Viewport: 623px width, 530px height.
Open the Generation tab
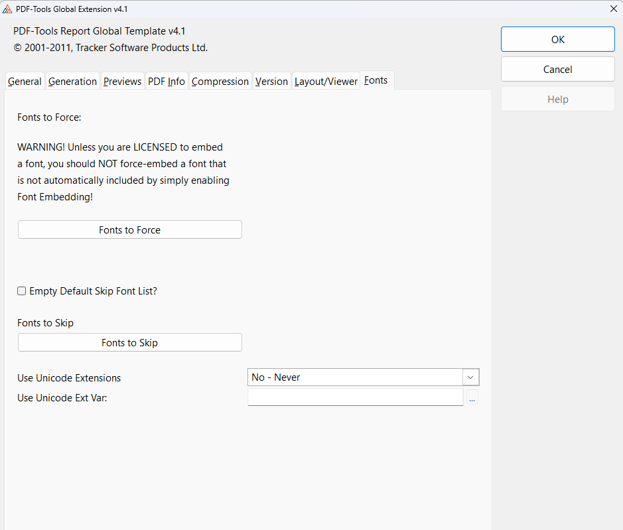tap(72, 81)
